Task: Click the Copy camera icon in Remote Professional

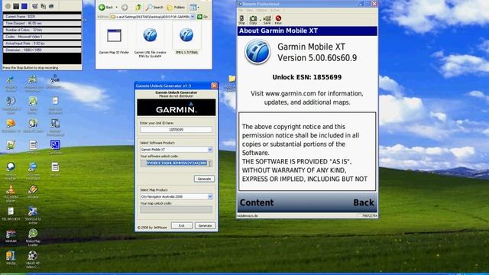Action: tap(253, 20)
